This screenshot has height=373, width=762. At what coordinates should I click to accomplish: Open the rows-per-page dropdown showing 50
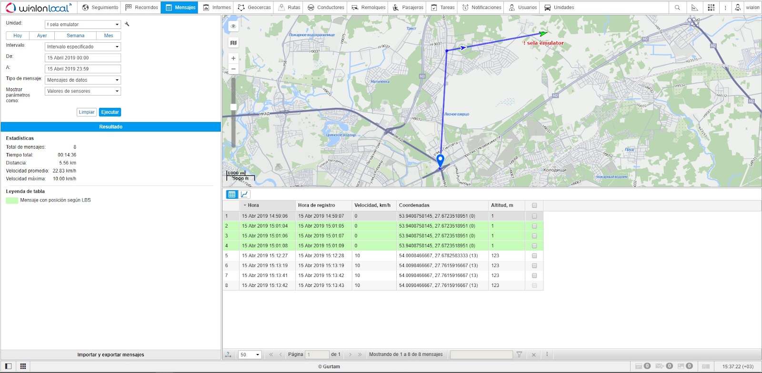250,355
